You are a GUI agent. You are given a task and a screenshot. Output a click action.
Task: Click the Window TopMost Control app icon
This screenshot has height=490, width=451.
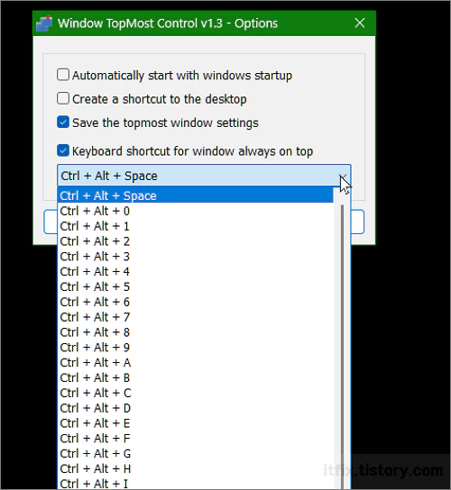click(44, 23)
